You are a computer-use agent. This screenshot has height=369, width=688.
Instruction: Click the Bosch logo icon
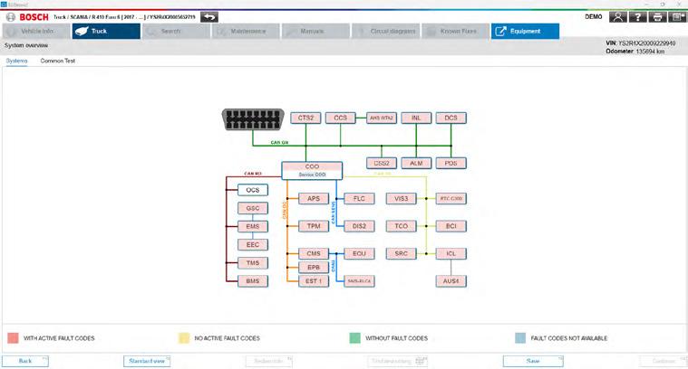coord(11,17)
